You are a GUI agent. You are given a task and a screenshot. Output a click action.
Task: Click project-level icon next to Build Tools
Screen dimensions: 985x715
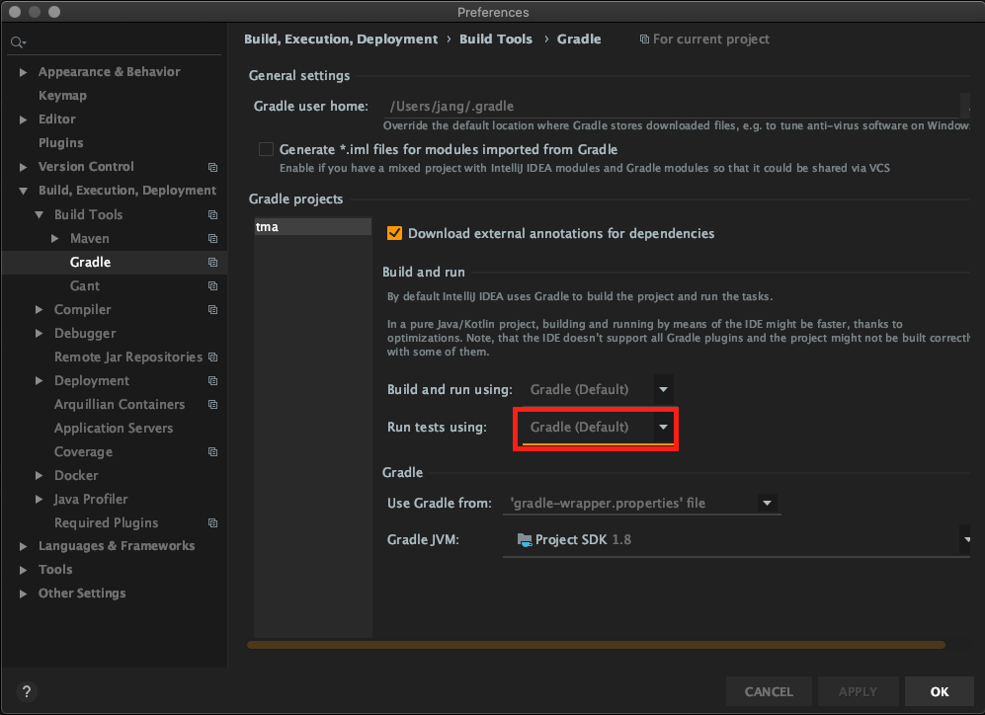(213, 214)
